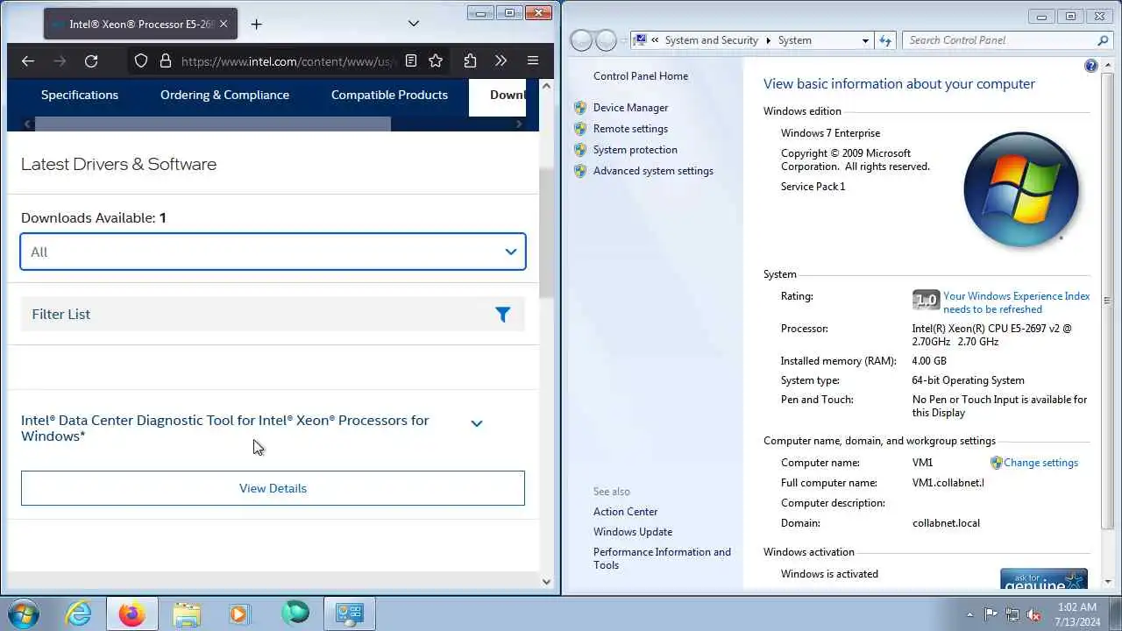Viewport: 1122px width, 631px height.
Task: Click the network tray icon
Action: click(1012, 614)
